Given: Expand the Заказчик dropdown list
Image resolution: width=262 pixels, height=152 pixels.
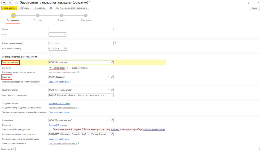Looking at the screenshot, I should (108, 77).
